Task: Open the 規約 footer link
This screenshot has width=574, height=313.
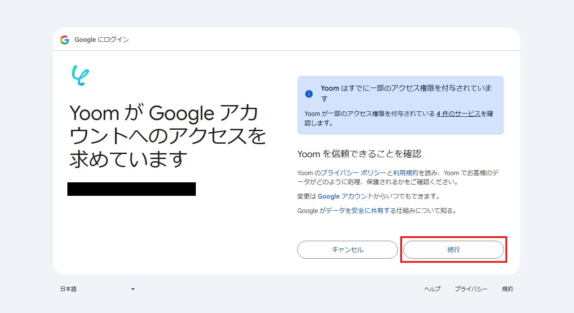Action: click(507, 289)
